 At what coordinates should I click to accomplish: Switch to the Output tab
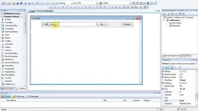[32, 11]
